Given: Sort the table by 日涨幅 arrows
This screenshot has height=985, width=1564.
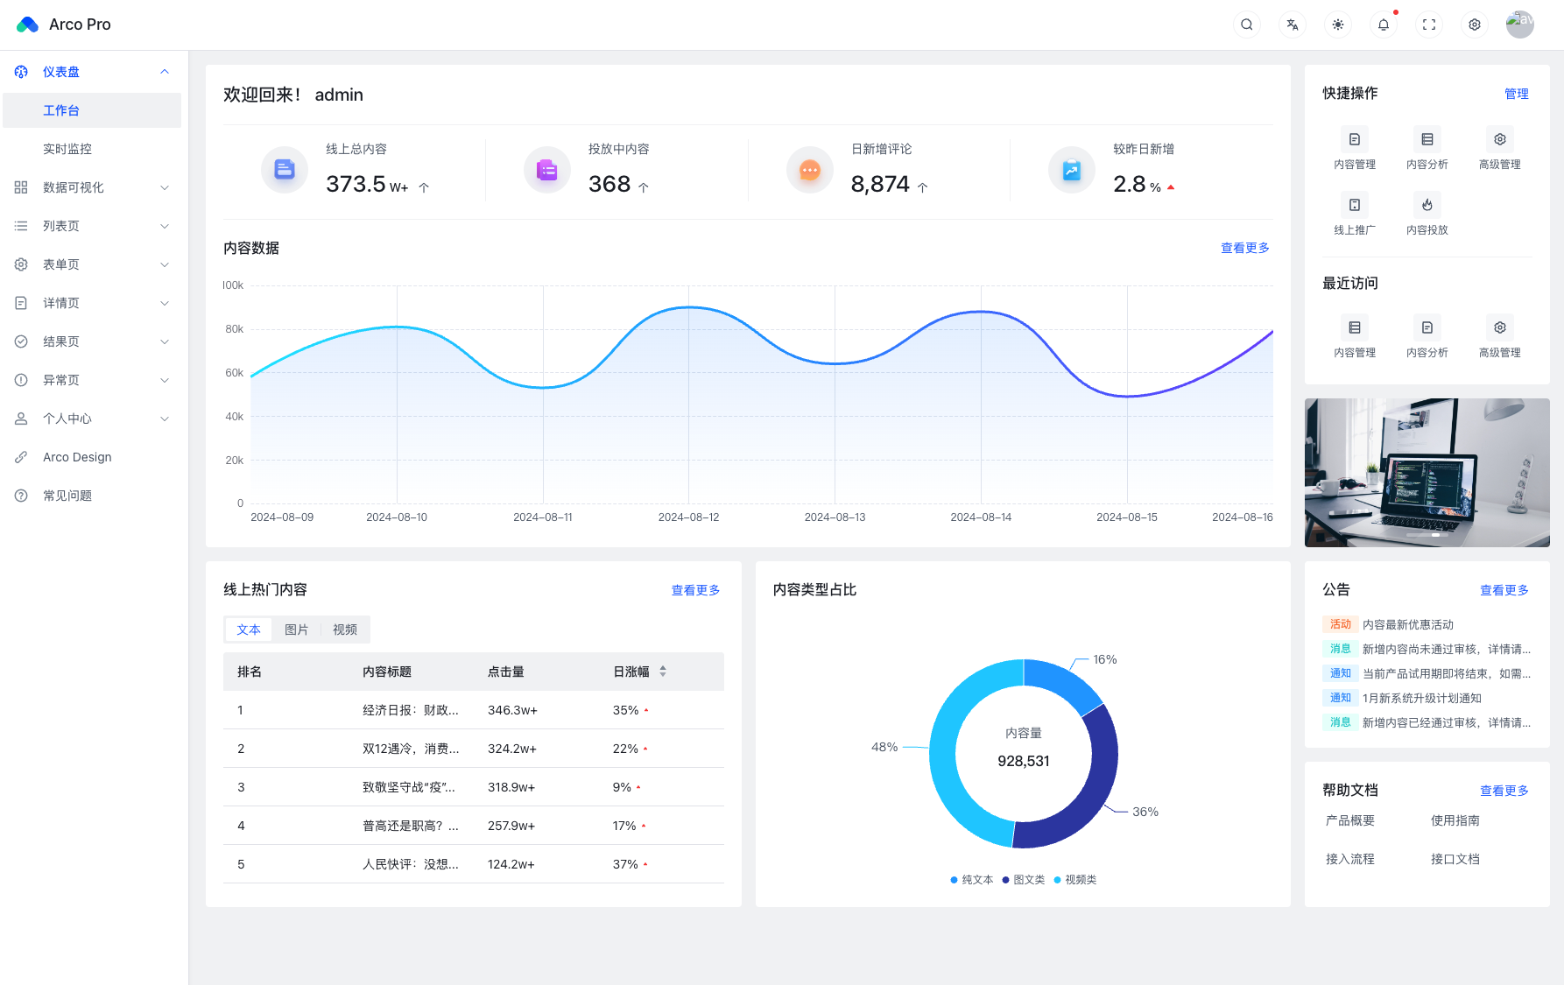Looking at the screenshot, I should [x=663, y=672].
